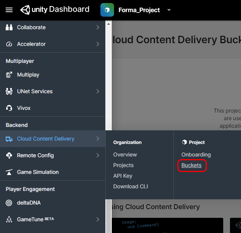Click the Vivox headset icon

point(9,108)
